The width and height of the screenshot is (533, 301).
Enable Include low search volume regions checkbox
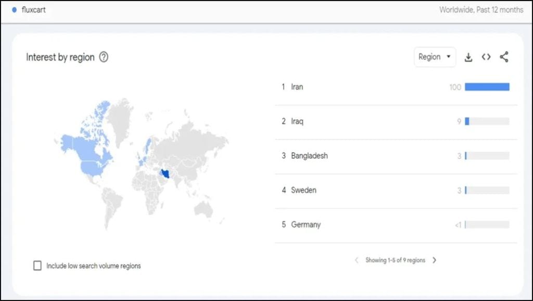[x=37, y=266]
